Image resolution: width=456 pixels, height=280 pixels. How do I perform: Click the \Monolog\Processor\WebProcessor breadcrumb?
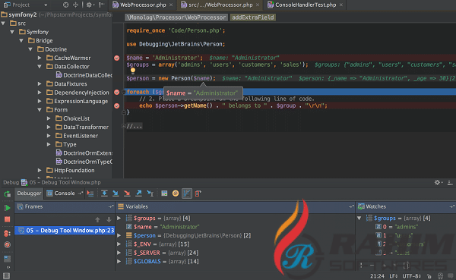[x=176, y=17]
